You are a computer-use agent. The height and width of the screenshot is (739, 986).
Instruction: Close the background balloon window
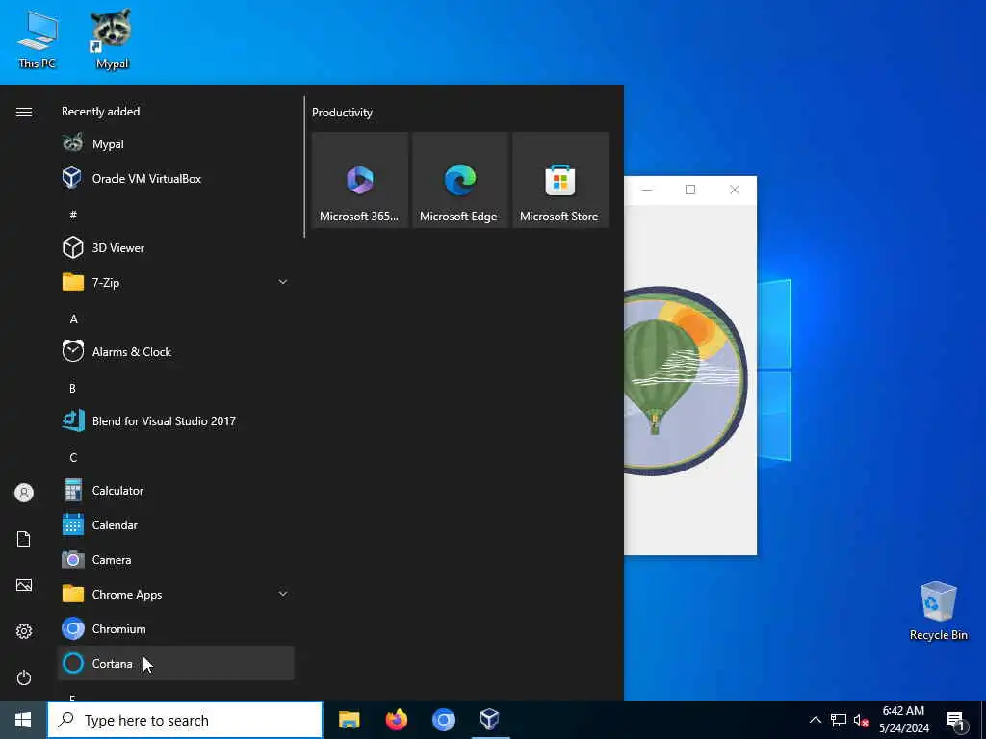(735, 190)
